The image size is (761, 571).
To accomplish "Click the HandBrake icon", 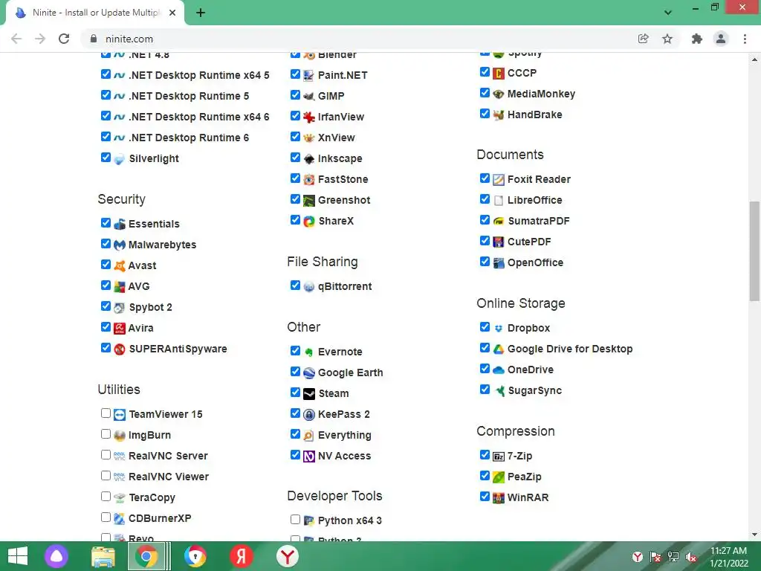I will point(499,115).
